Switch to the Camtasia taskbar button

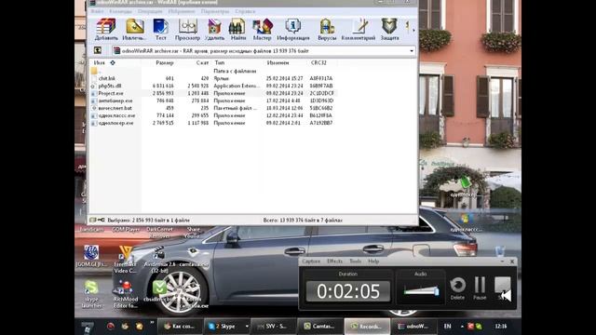click(319, 327)
